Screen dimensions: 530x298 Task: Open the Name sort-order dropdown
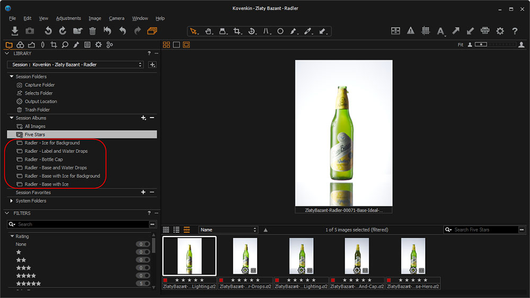tap(228, 230)
